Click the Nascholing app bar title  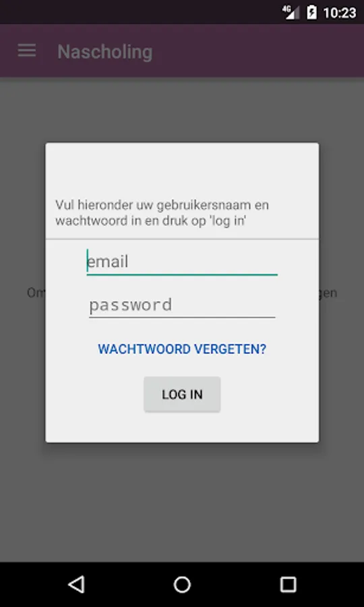pos(105,51)
